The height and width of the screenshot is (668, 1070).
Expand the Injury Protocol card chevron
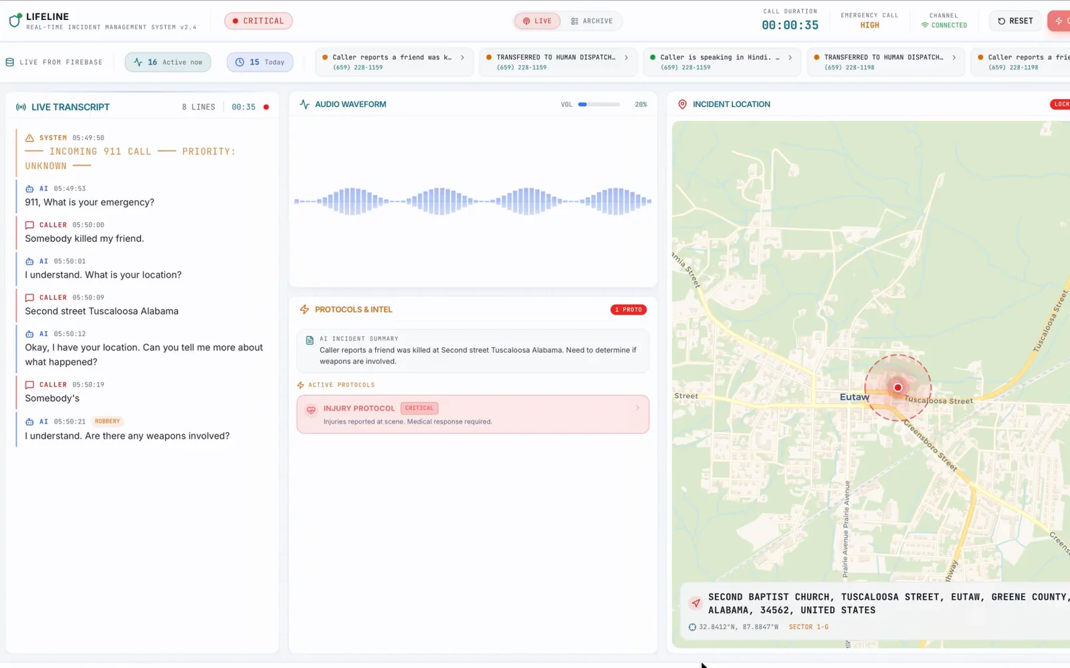(x=637, y=407)
